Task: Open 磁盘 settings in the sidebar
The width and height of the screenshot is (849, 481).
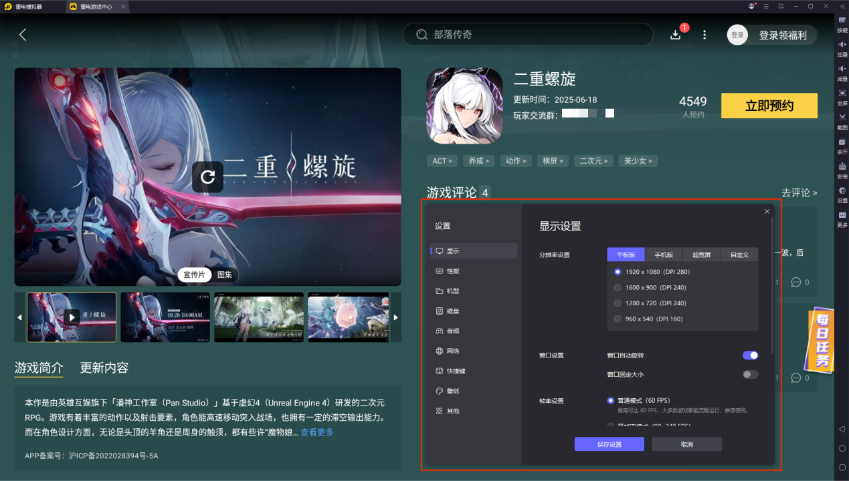Action: (474, 311)
